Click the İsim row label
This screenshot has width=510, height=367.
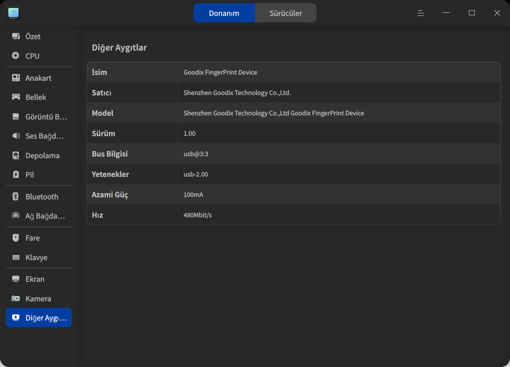(x=100, y=72)
